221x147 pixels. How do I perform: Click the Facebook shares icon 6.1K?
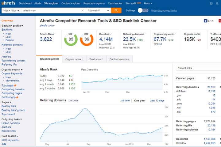(205, 21)
